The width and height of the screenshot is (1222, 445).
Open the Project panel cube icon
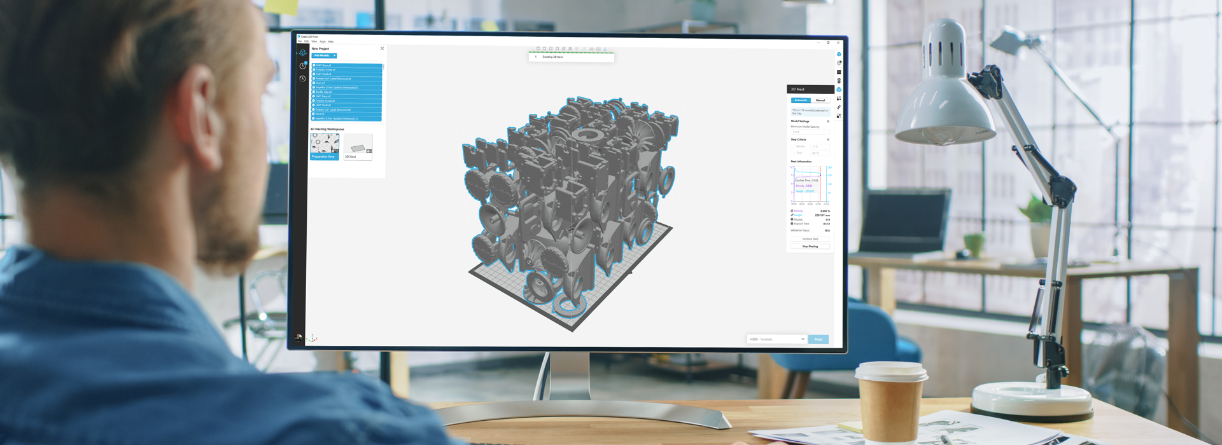click(303, 53)
